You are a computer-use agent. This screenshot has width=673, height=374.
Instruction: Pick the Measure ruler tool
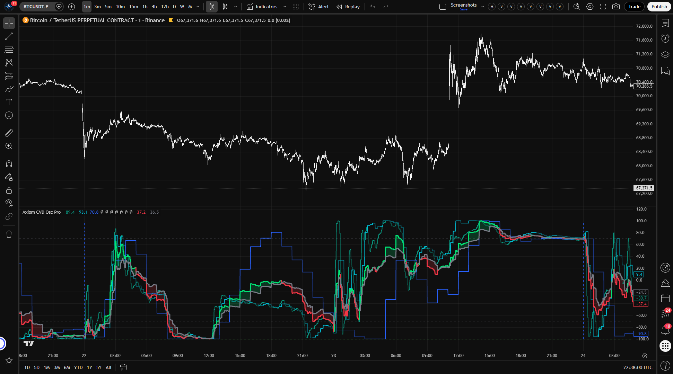pyautogui.click(x=9, y=133)
